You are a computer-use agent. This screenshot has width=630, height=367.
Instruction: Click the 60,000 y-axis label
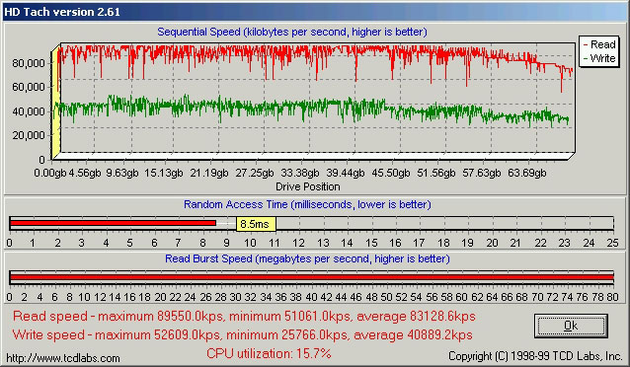(x=29, y=87)
